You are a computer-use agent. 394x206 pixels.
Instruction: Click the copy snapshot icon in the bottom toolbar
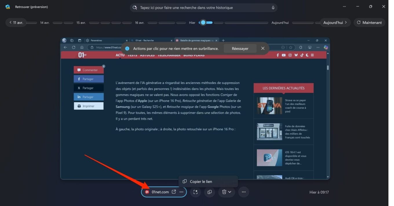[x=209, y=192]
